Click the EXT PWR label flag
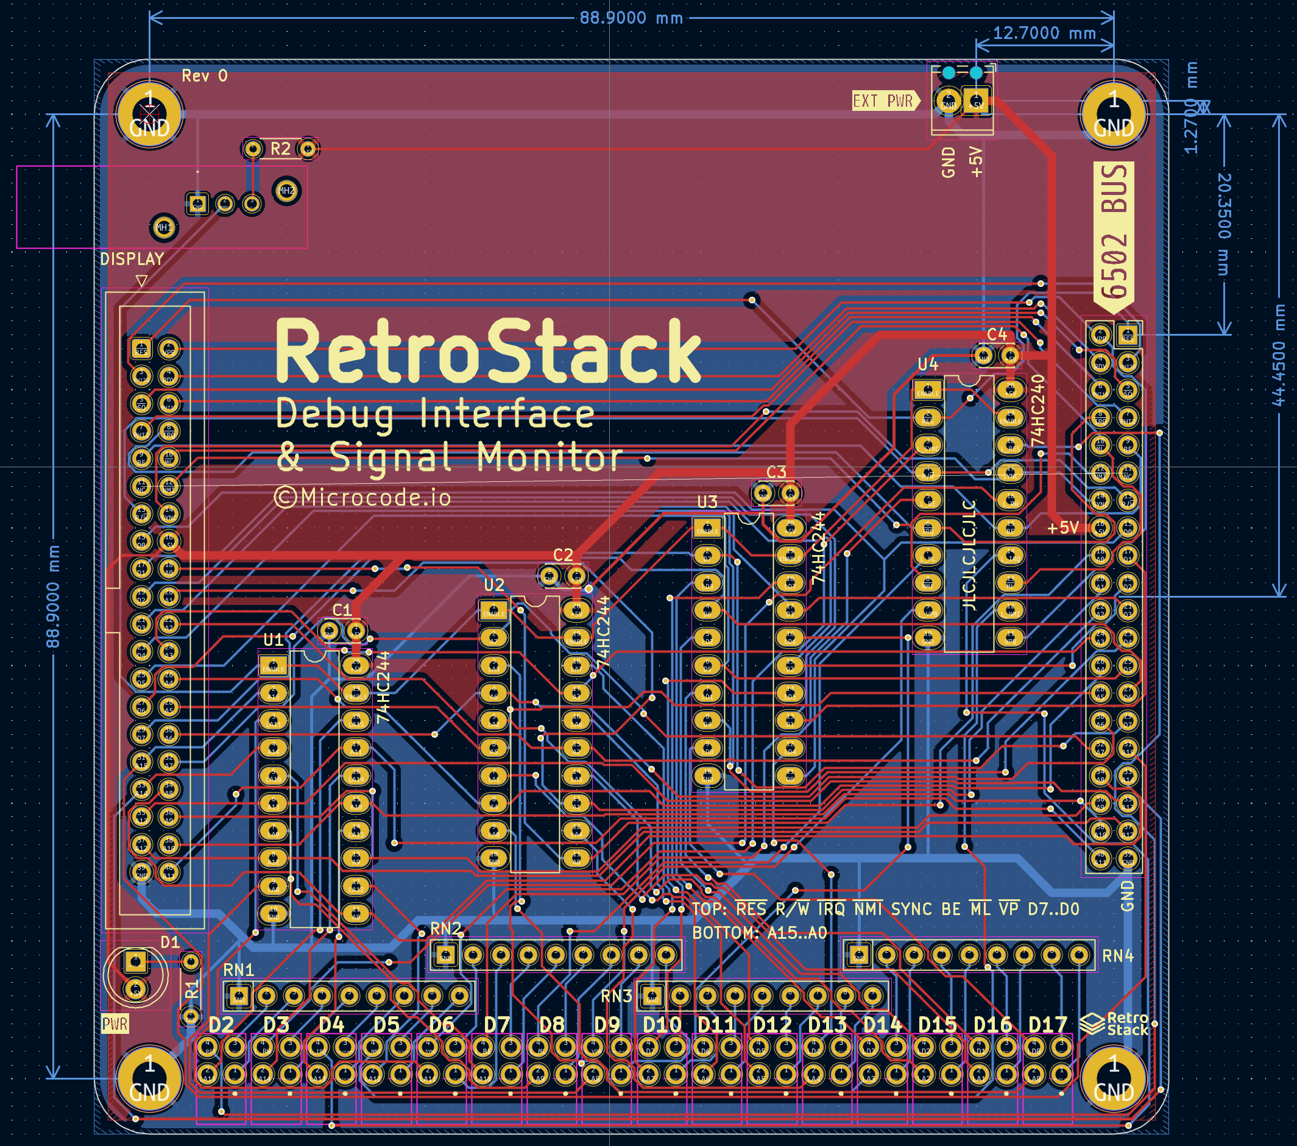Screen dimensions: 1297x1146 pos(885,101)
